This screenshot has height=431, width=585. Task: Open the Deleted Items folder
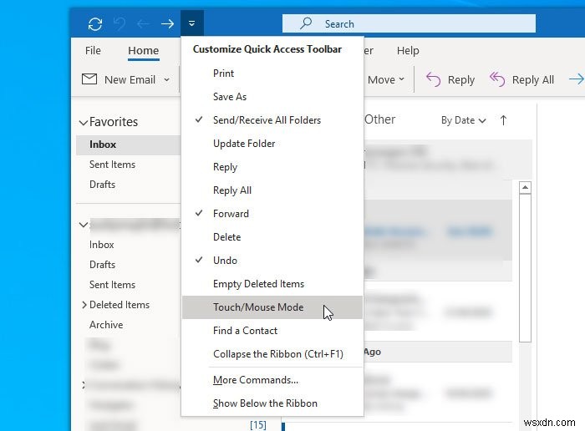[x=120, y=305]
